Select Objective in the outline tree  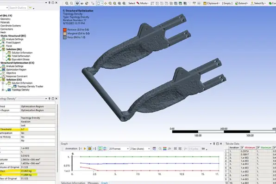[11, 73]
